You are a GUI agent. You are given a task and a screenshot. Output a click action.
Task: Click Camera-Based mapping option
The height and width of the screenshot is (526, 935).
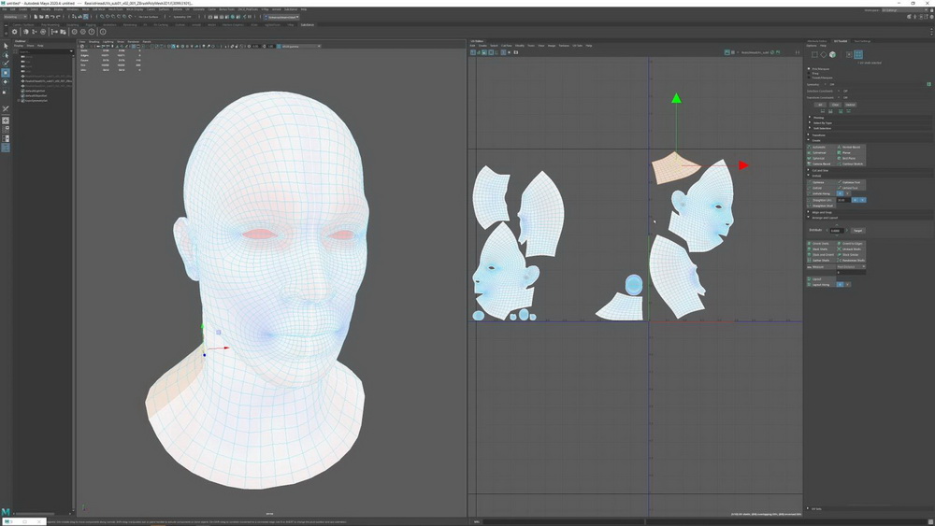pos(821,163)
